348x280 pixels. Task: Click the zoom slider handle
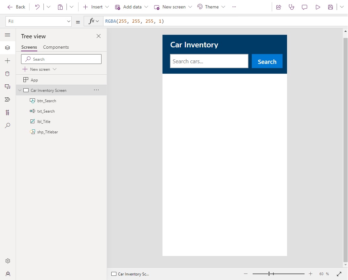point(269,274)
